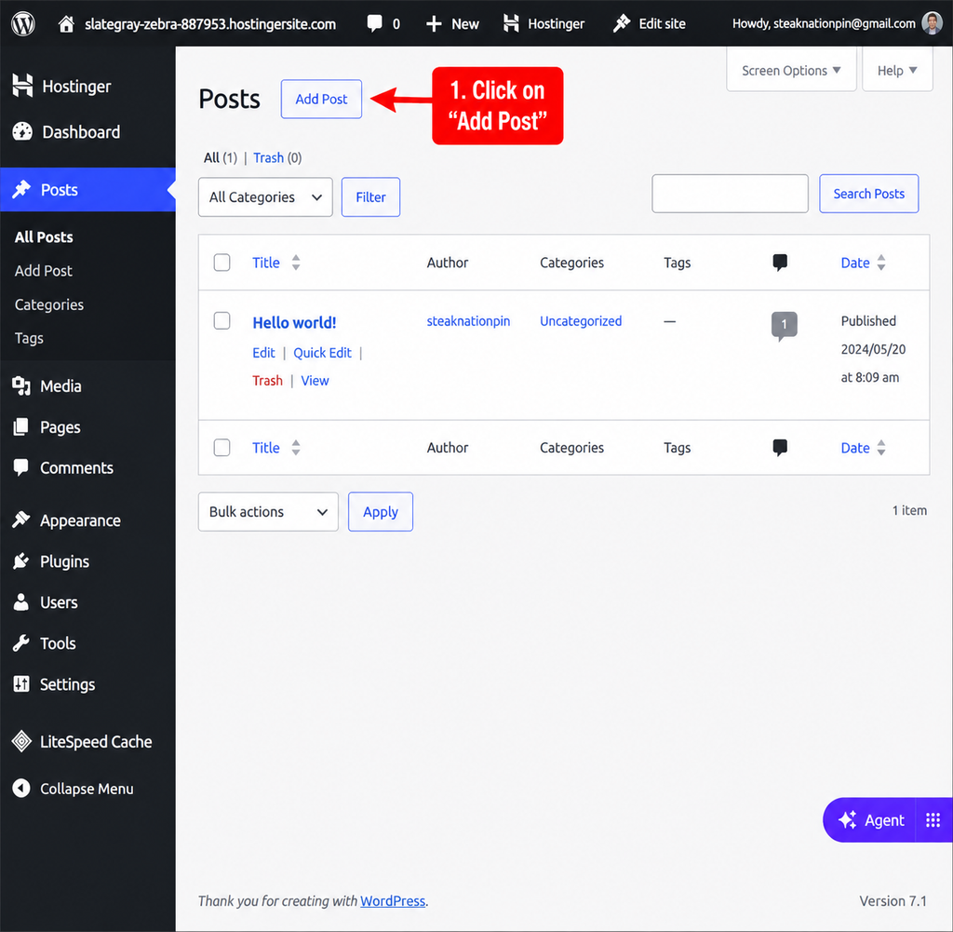This screenshot has width=953, height=932.
Task: Click the Collapse Menu arrow icon
Action: click(21, 789)
